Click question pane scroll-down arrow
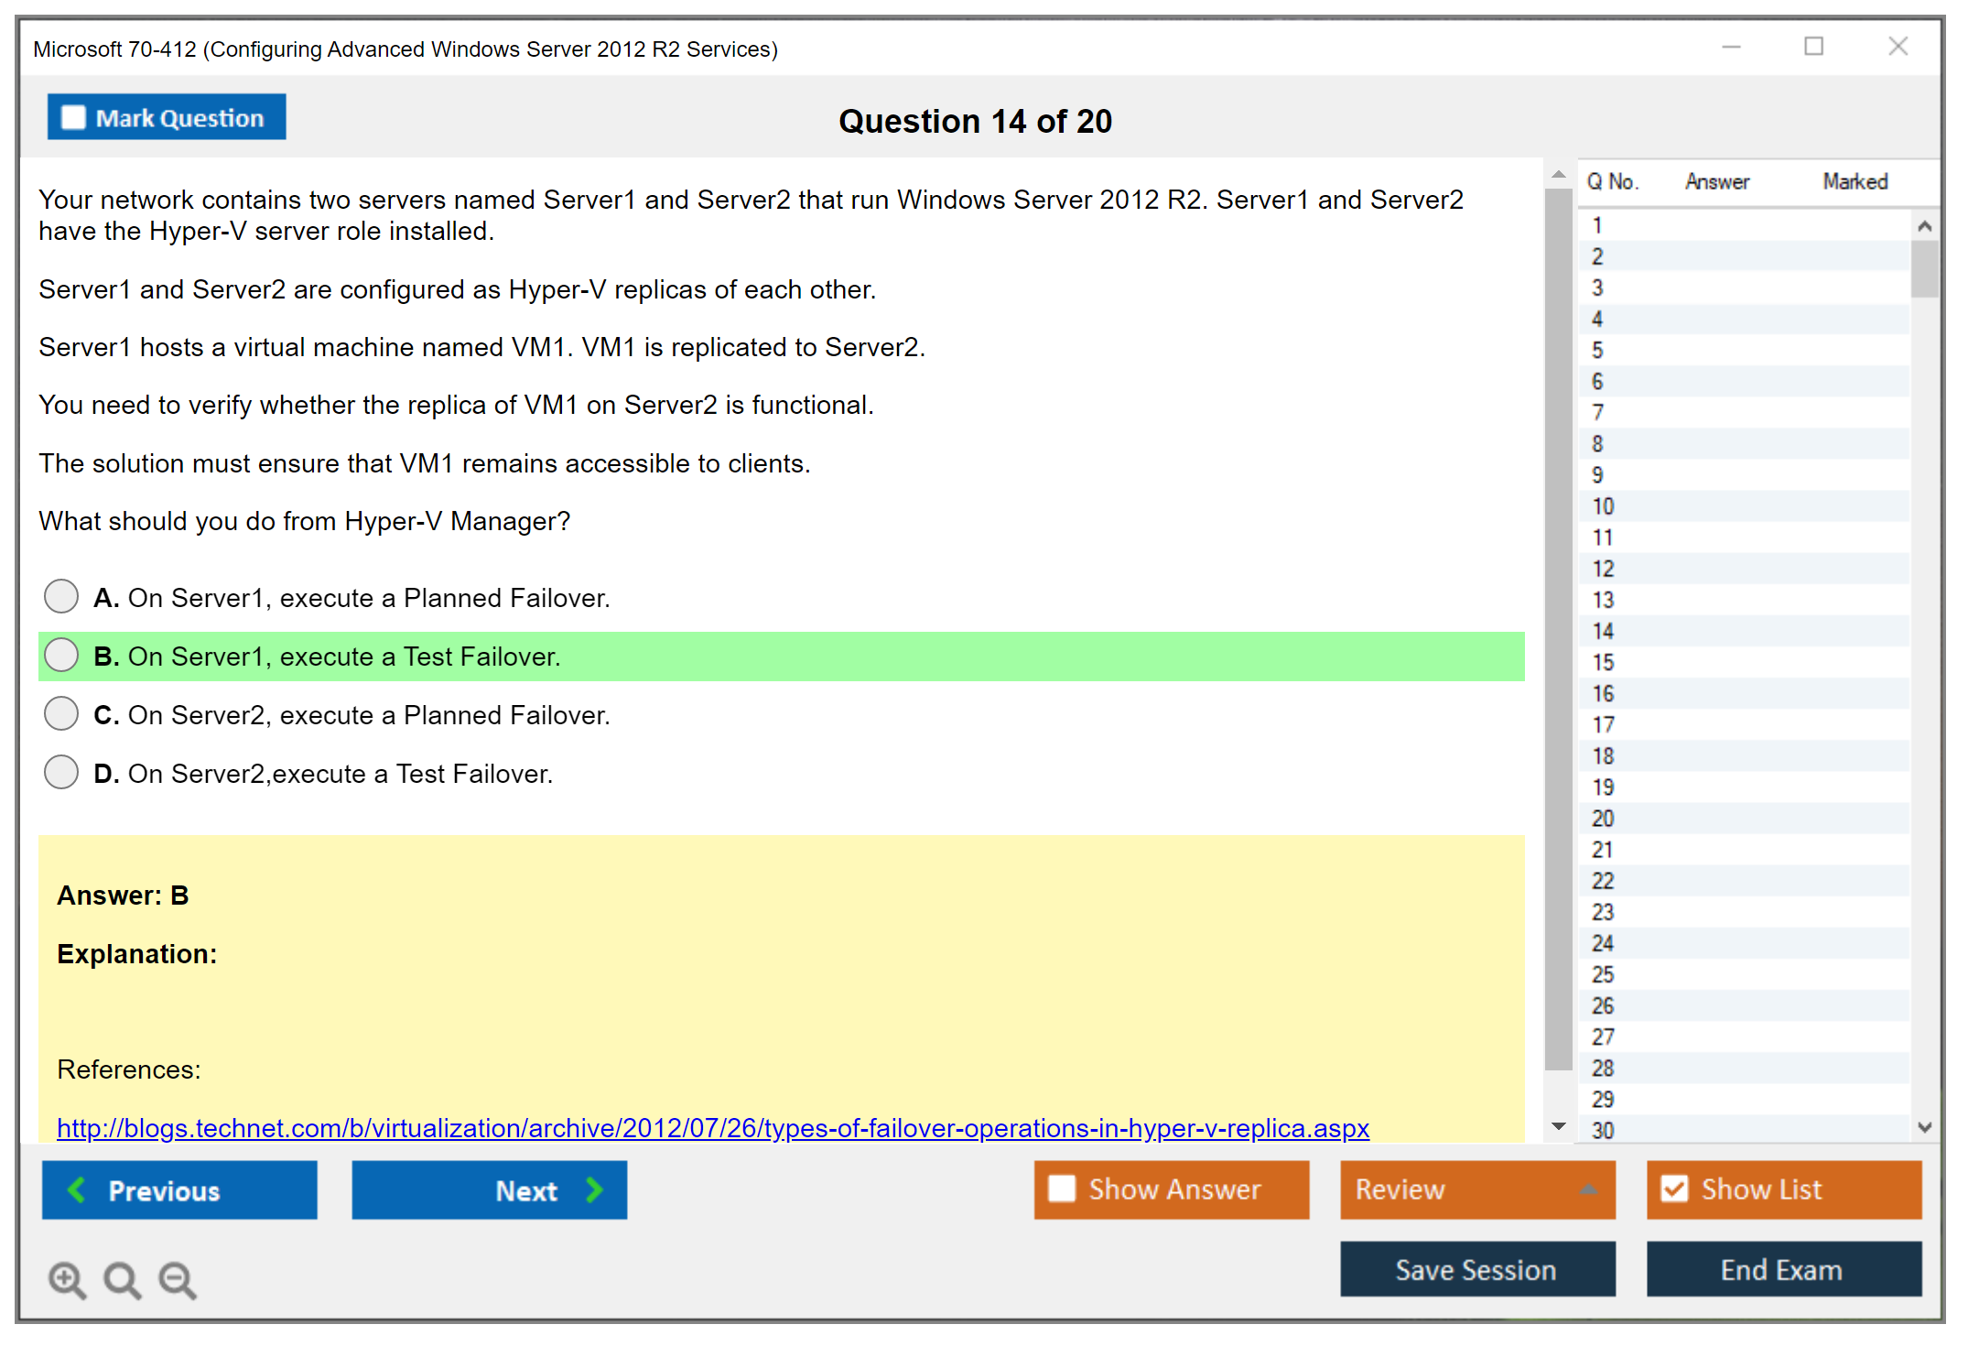 point(1558,1126)
